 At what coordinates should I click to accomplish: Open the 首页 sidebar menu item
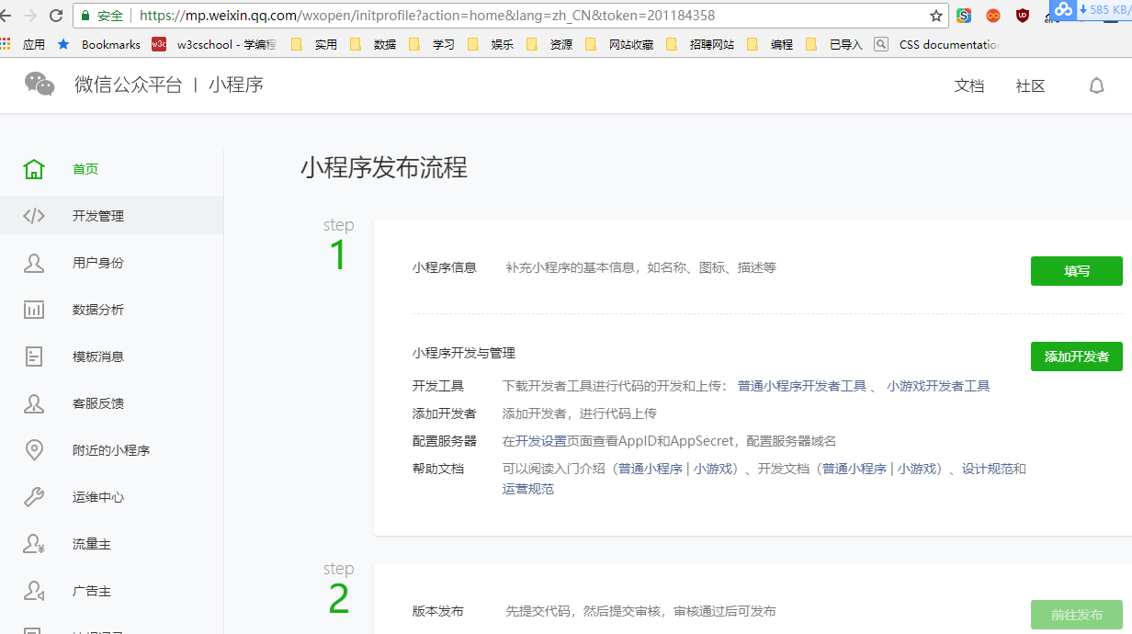(x=111, y=169)
